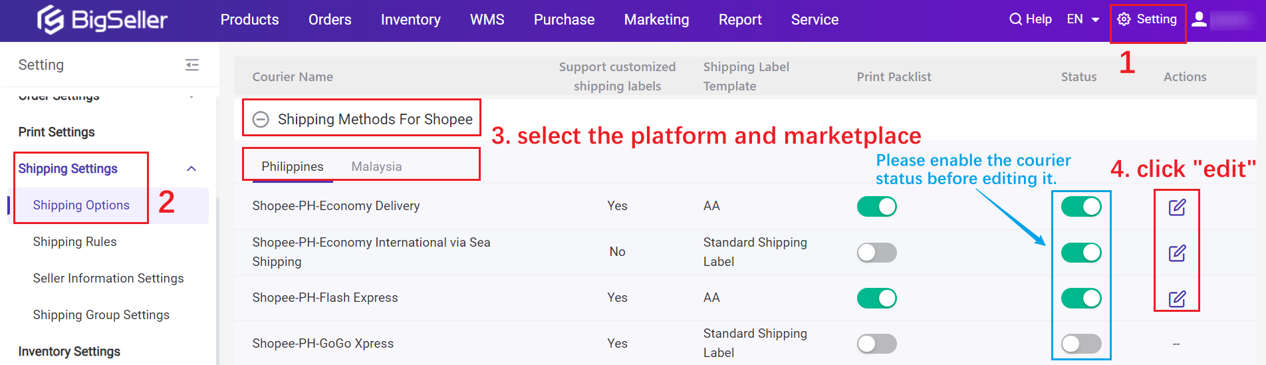Disable Status for Shopee-PH-Economy Delivery
Viewport: 1266px width, 365px height.
pos(1081,207)
